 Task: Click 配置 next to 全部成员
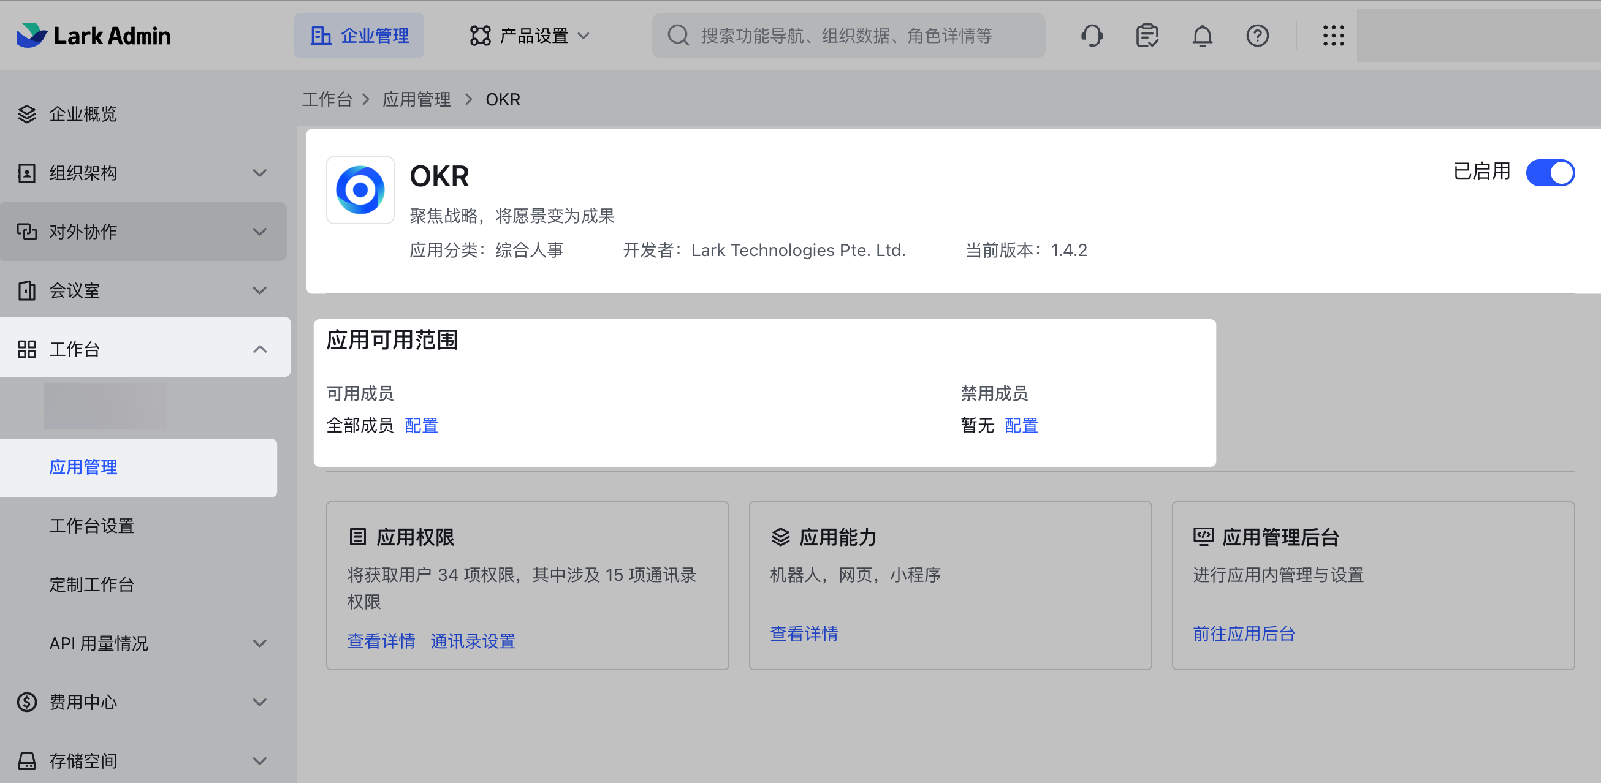pos(421,426)
